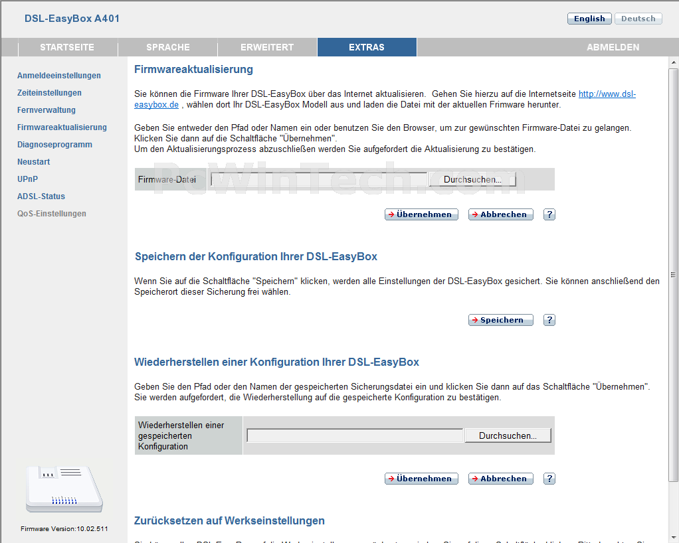
Task: Click the scrollbar up arrow
Action: click(674, 63)
